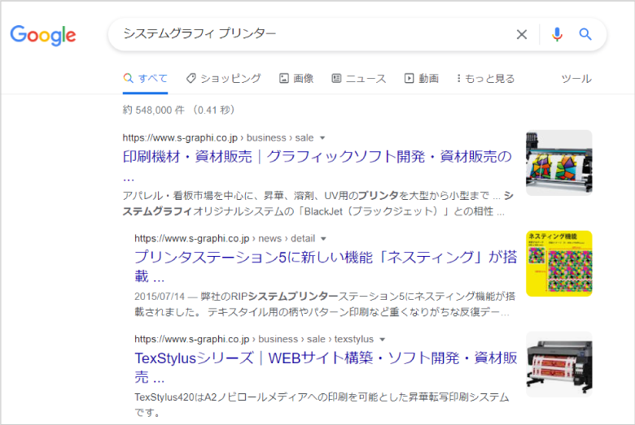
Task: Clear the search box with the X icon
Action: [522, 34]
